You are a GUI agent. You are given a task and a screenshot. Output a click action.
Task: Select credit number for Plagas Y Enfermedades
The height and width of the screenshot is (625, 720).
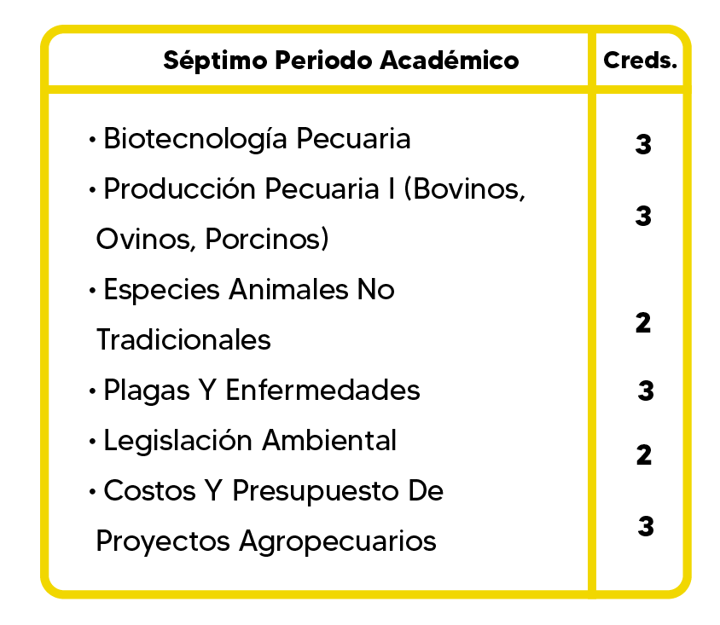(x=646, y=391)
